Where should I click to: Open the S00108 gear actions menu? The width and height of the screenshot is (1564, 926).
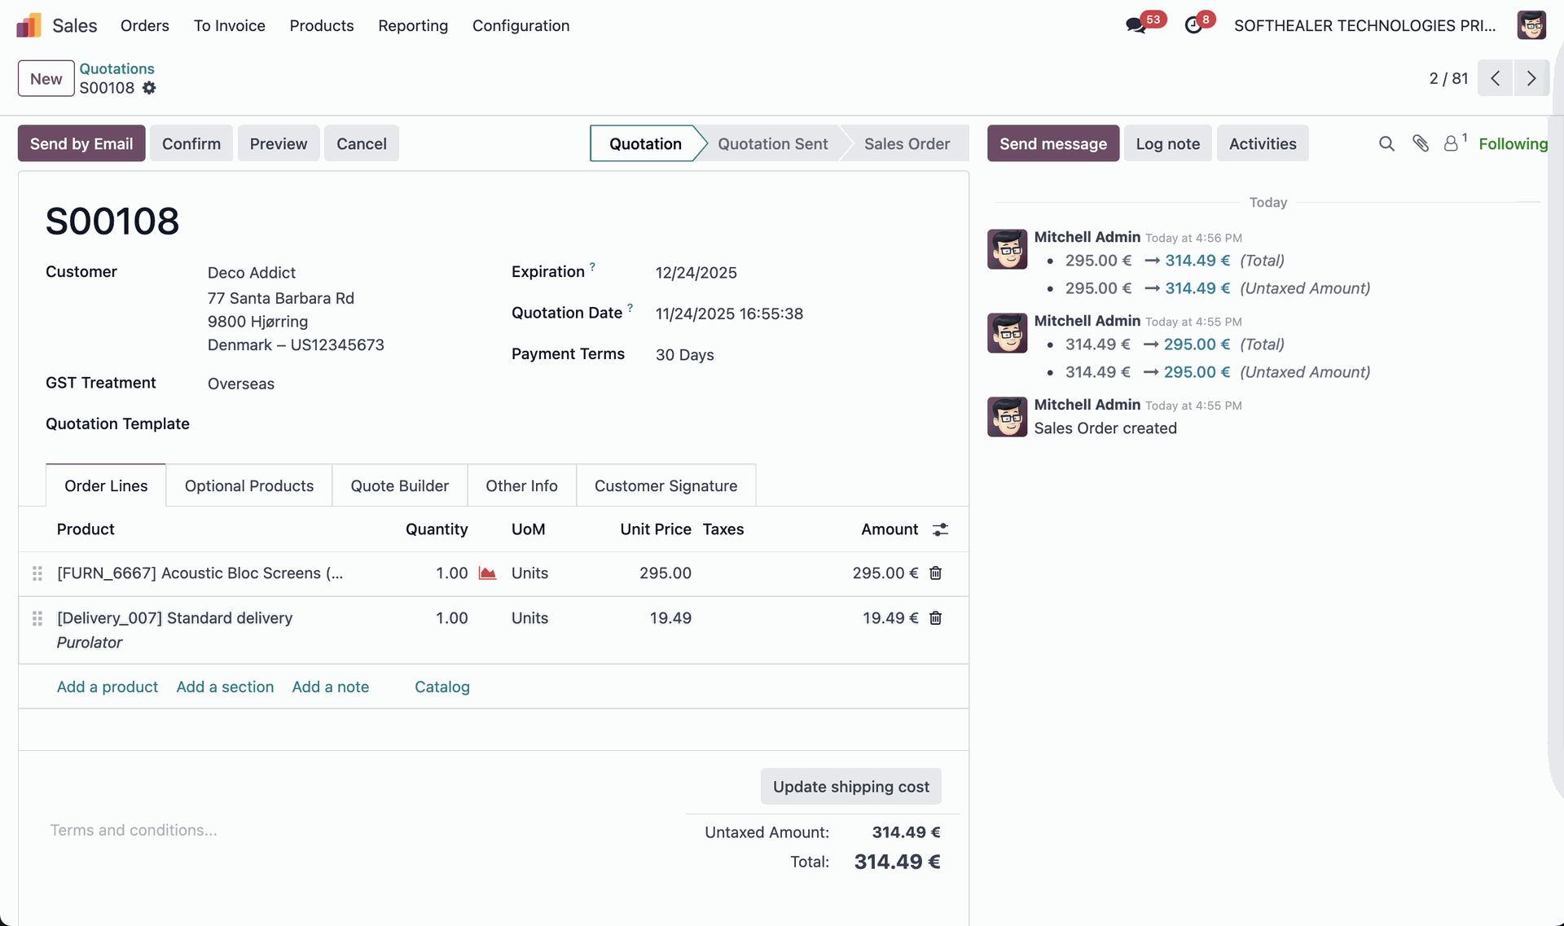pyautogui.click(x=149, y=88)
